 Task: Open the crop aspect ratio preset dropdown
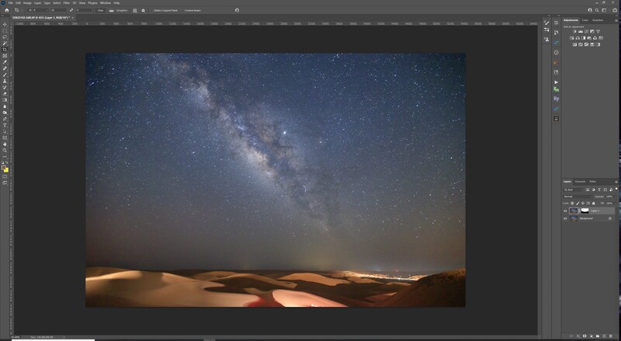(36, 10)
